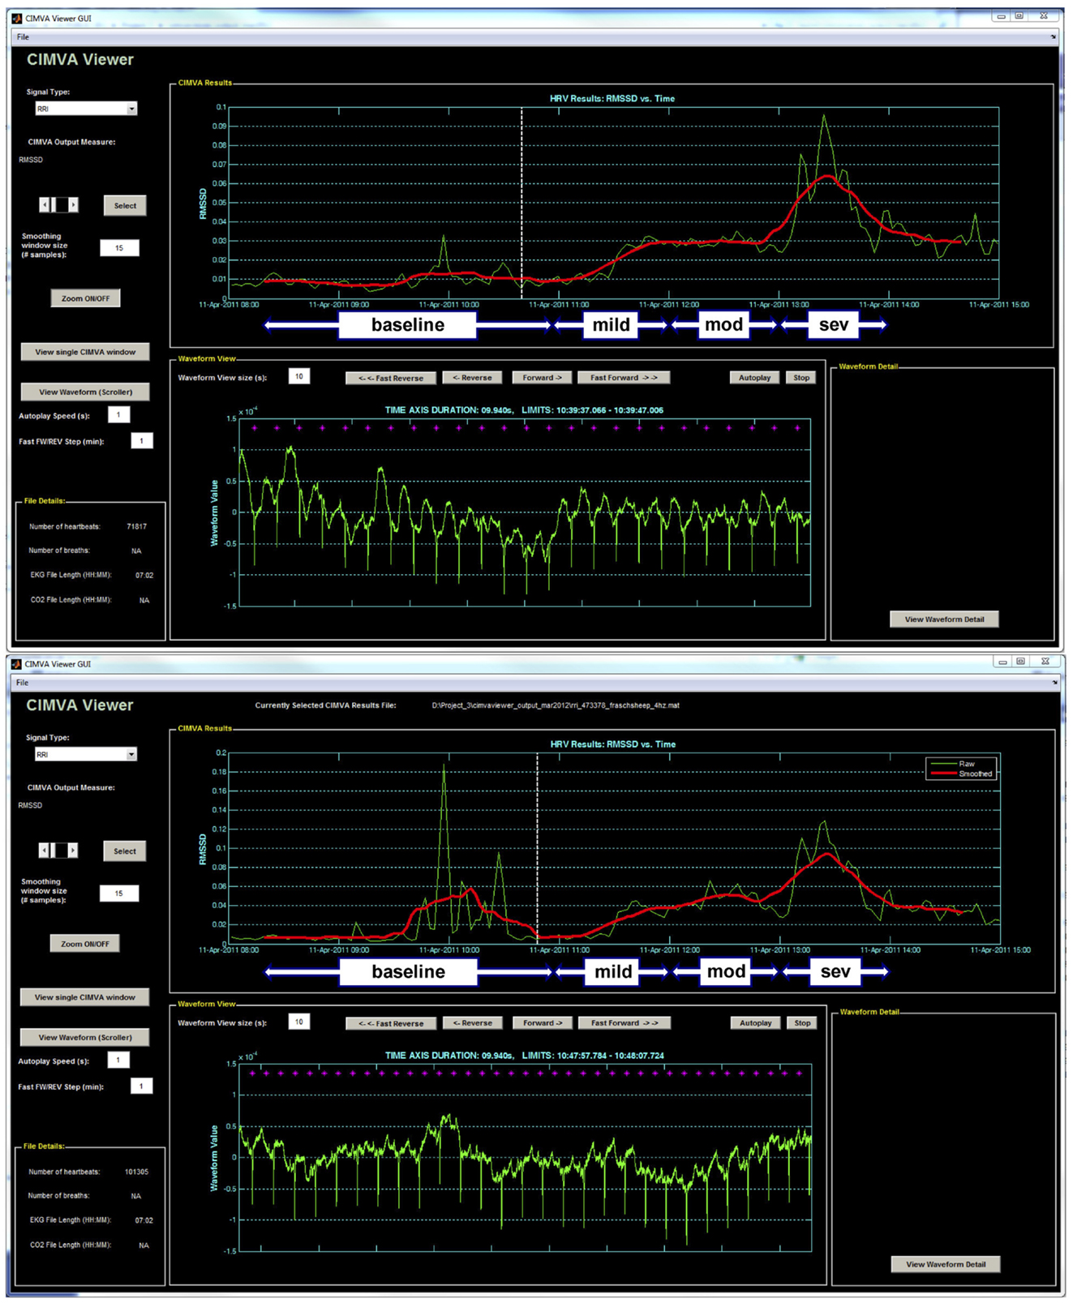
Task: Click left arrow of output measure scroller, top window
Action: (x=45, y=205)
